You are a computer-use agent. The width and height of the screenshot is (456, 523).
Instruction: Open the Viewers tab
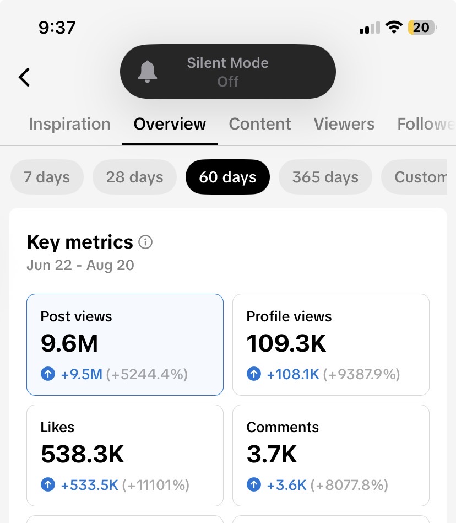[344, 124]
